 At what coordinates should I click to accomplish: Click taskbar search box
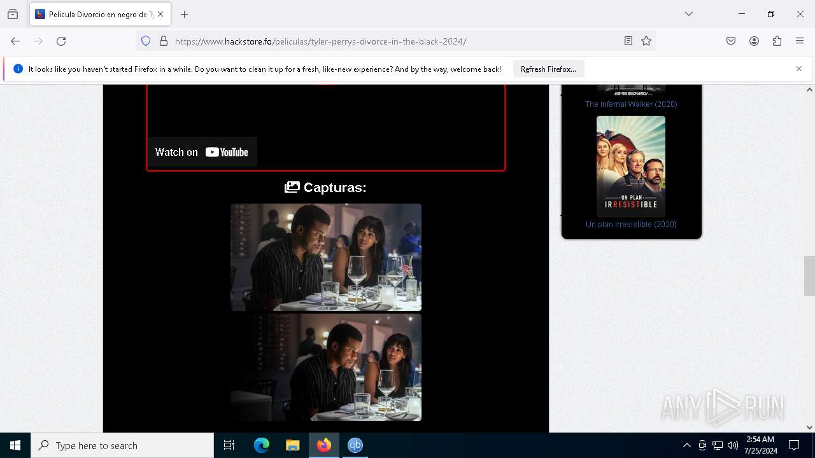pyautogui.click(x=122, y=445)
